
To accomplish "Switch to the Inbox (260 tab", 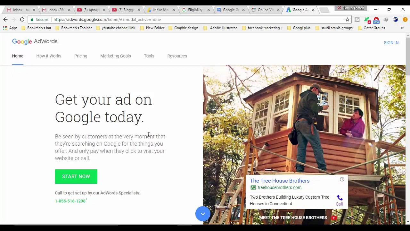I will click(x=55, y=10).
